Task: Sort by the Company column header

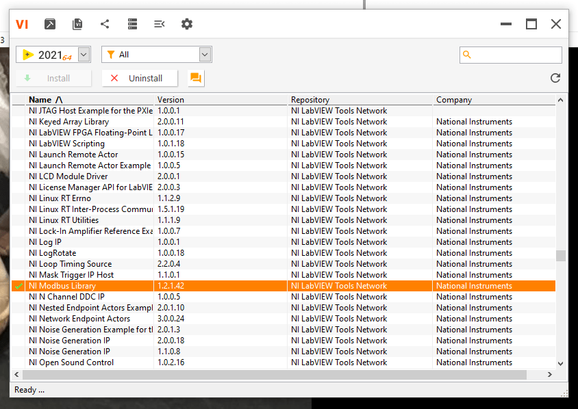Action: (x=494, y=100)
